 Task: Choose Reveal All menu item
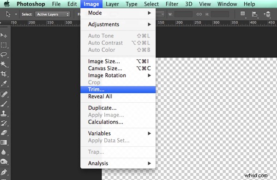click(x=118, y=96)
